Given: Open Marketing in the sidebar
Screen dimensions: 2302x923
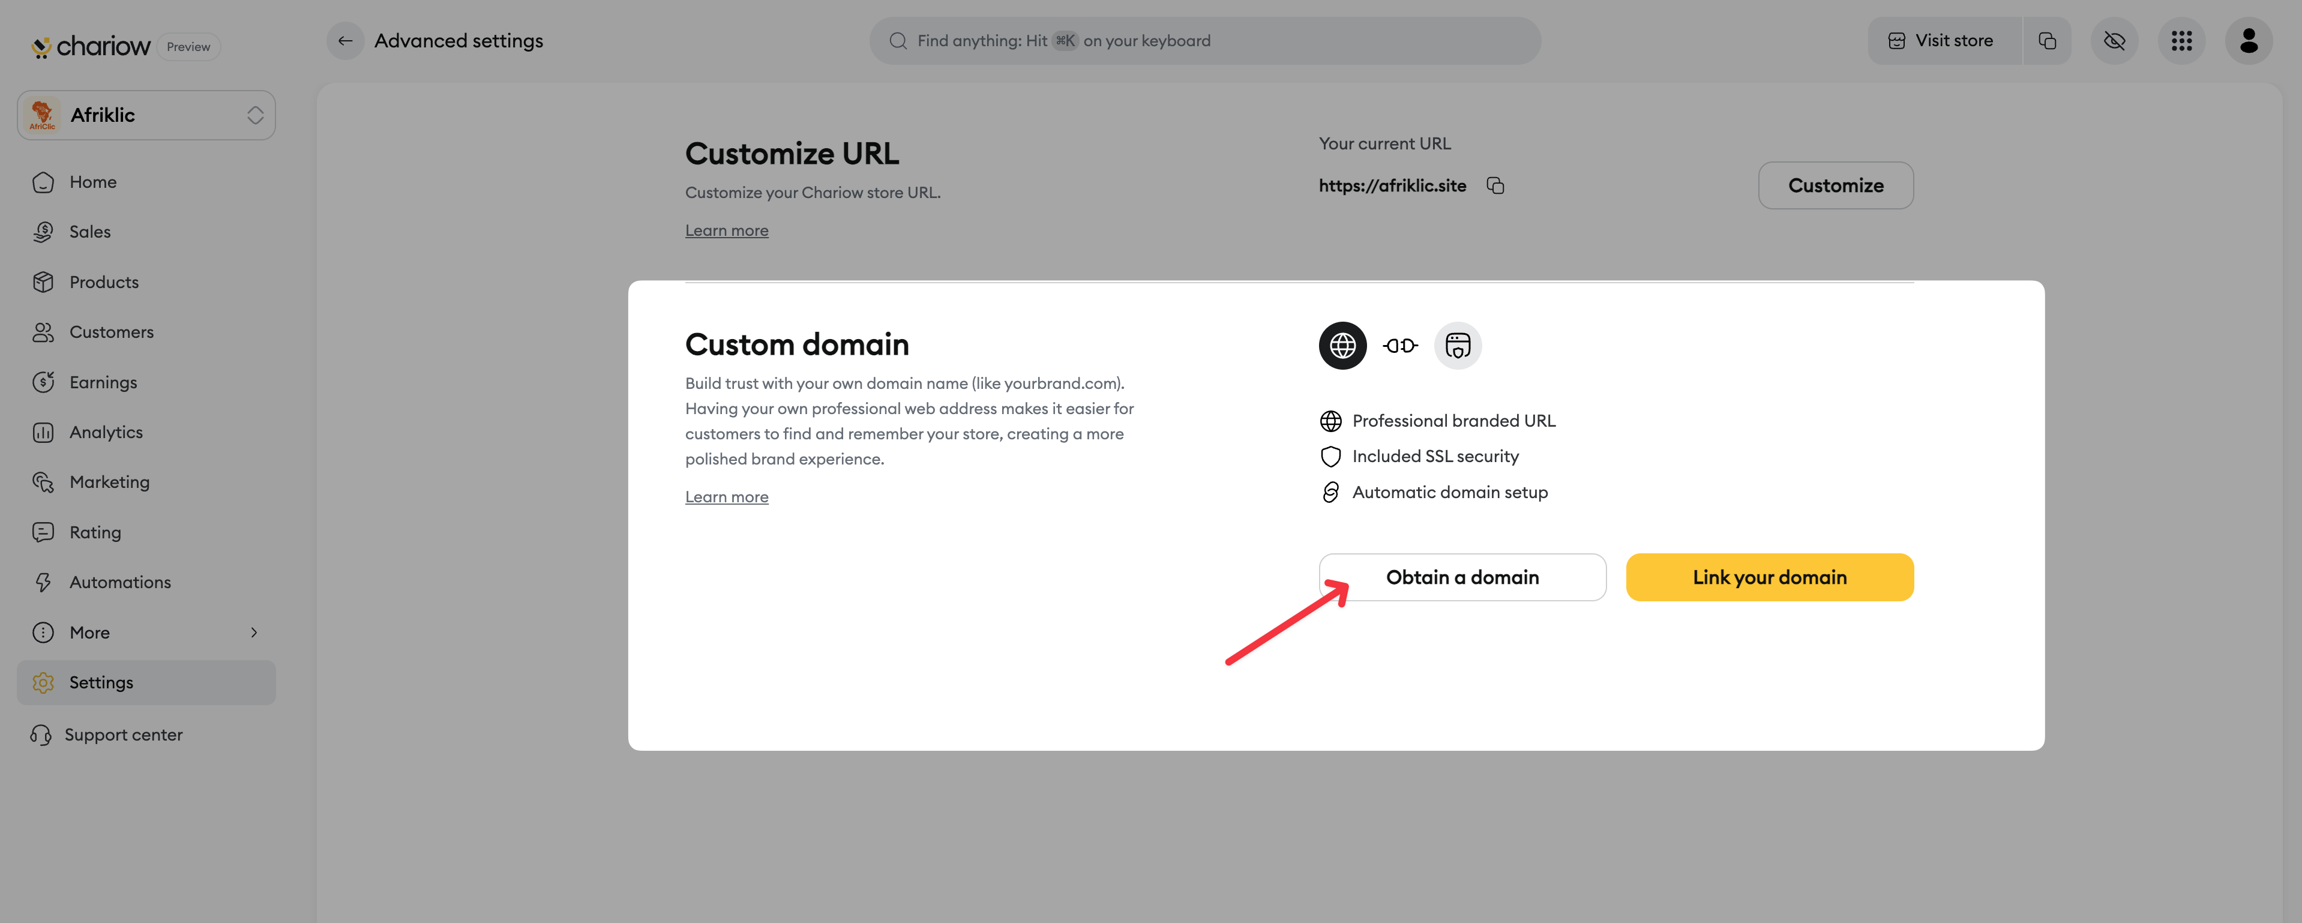Looking at the screenshot, I should (x=109, y=483).
